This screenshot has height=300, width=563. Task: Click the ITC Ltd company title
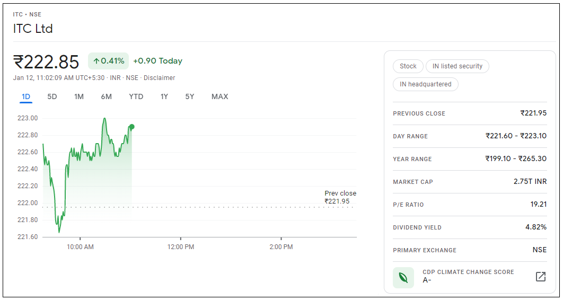[33, 29]
